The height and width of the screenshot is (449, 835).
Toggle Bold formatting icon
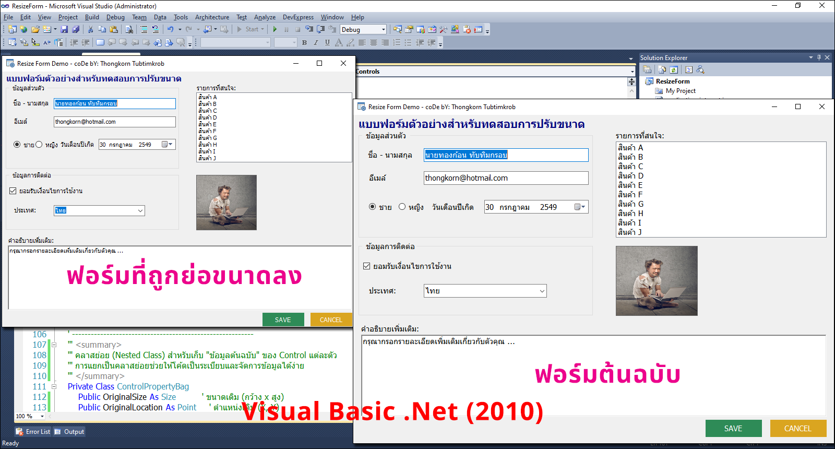[x=304, y=42]
